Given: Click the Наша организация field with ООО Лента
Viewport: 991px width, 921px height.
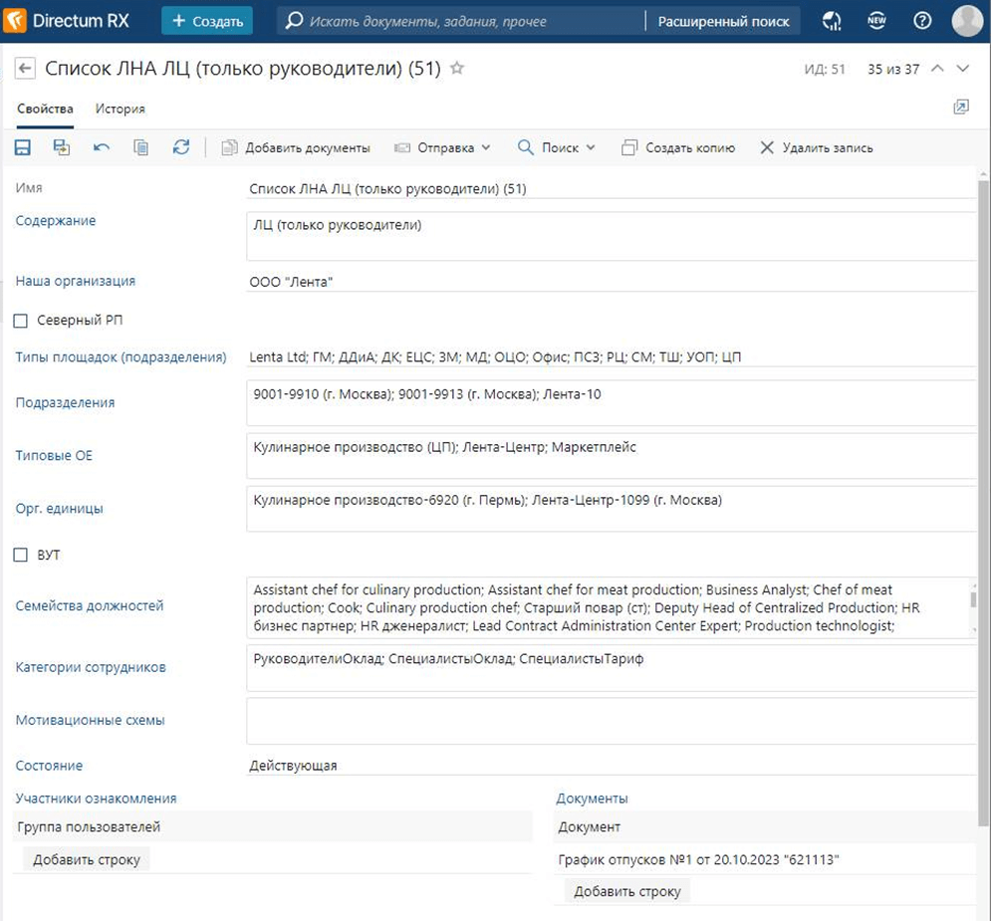Looking at the screenshot, I should [x=612, y=282].
